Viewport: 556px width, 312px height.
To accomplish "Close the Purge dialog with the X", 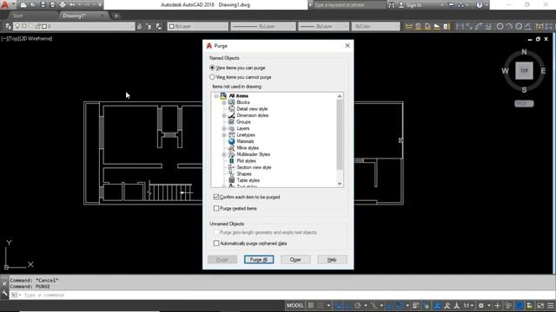I will (x=347, y=45).
